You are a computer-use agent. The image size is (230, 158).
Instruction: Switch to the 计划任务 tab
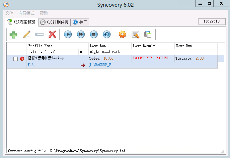pos(54,22)
